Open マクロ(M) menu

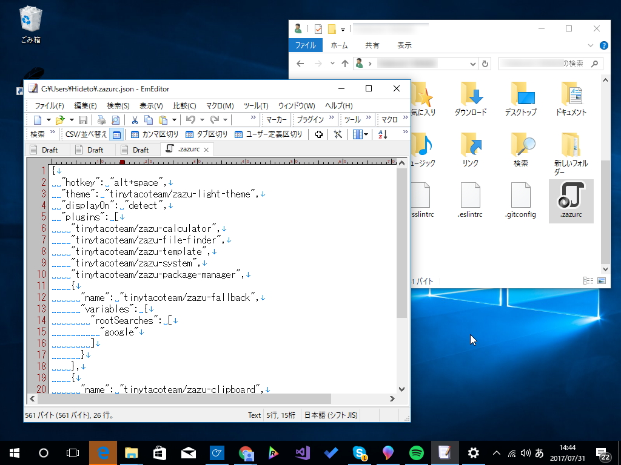(220, 105)
